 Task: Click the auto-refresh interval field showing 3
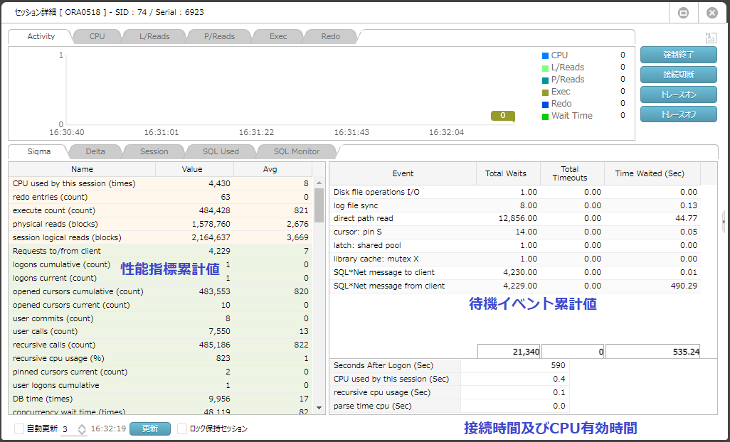pos(68,429)
